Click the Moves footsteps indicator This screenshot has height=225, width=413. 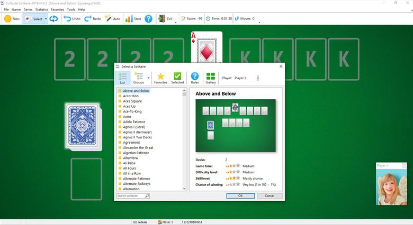[x=245, y=18]
